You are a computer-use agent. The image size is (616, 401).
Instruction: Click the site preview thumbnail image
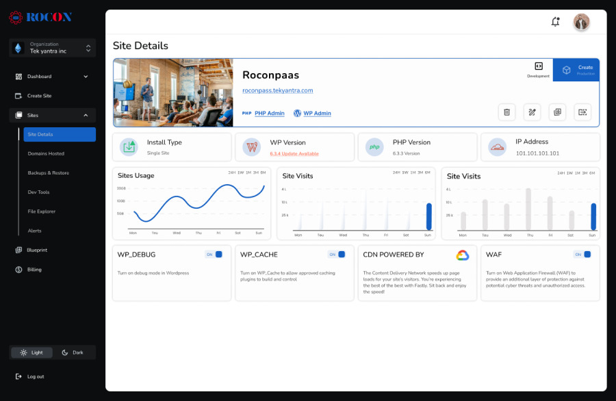tap(172, 92)
